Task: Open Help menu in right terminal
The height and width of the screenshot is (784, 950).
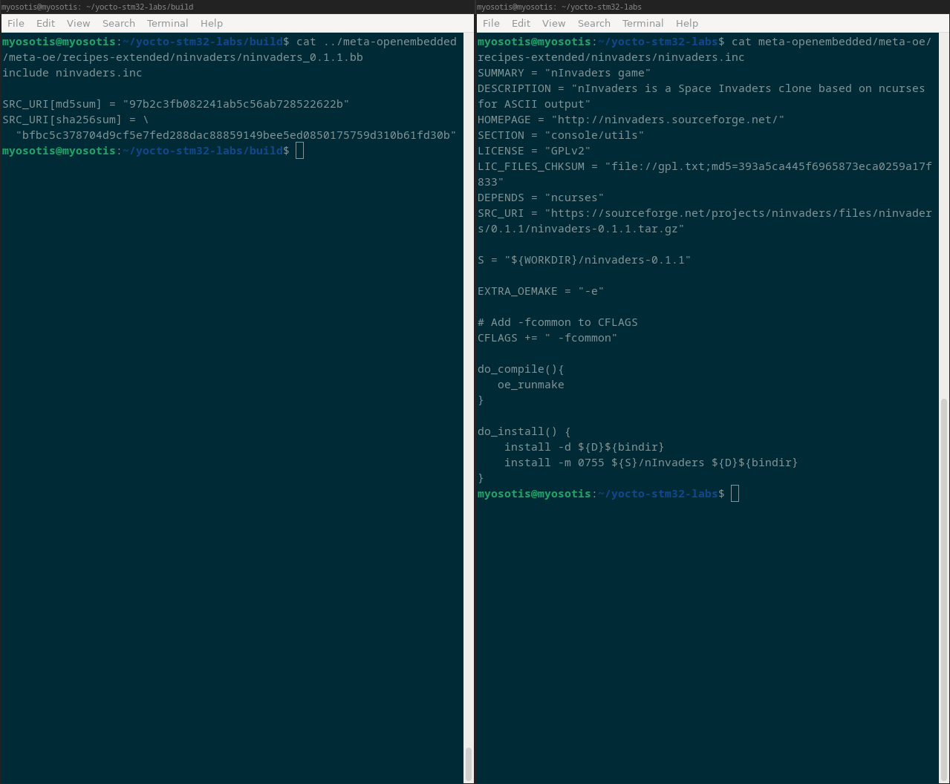Action: tap(687, 23)
